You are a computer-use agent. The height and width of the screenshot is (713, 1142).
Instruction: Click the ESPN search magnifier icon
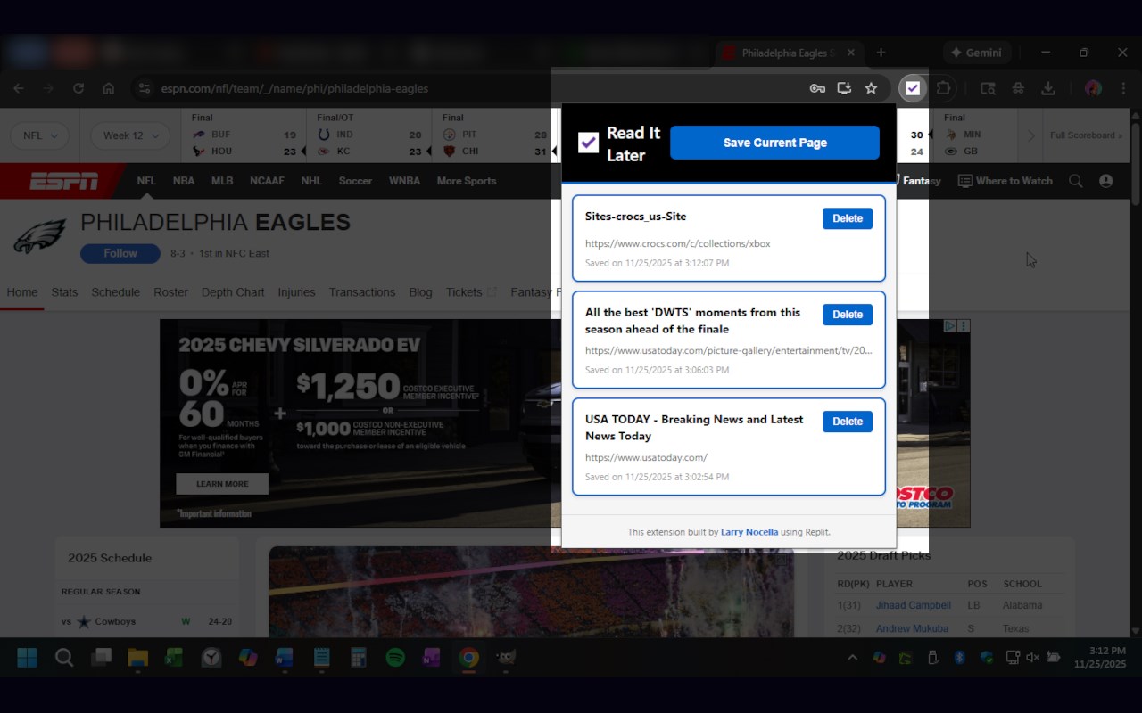click(1076, 181)
